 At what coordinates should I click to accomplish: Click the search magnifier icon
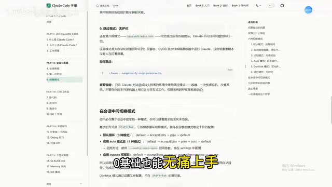[98, 6]
